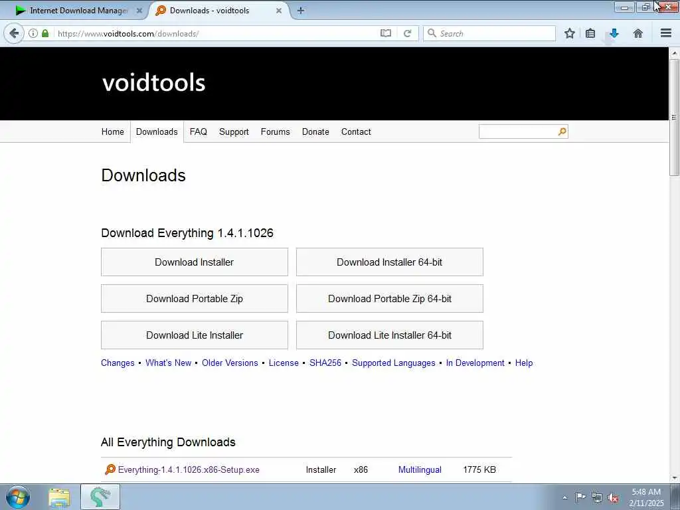The width and height of the screenshot is (680, 510).
Task: Bookmark this page with star icon
Action: point(569,33)
